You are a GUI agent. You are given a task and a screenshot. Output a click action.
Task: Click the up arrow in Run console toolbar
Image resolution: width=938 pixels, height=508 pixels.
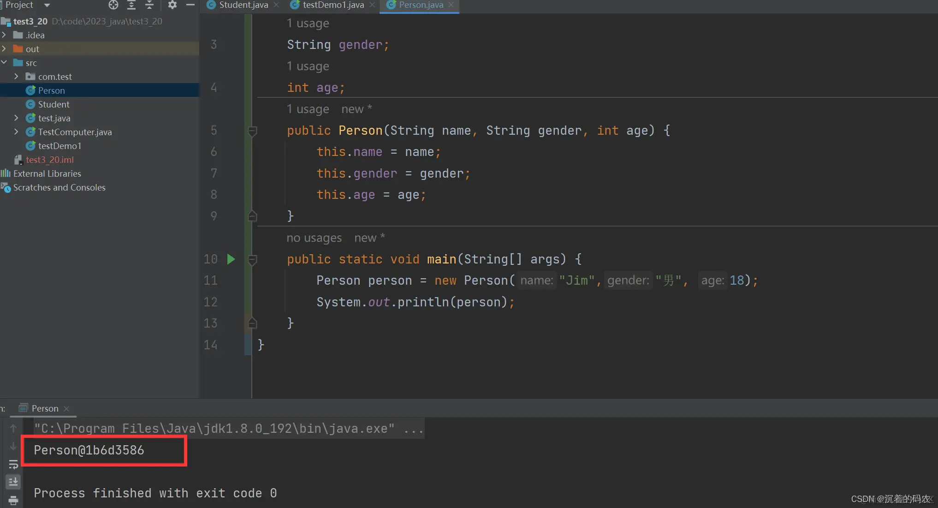[13, 428]
